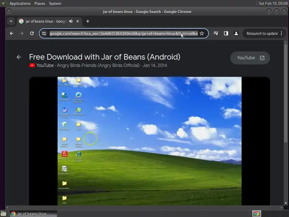The image size is (289, 217).
Task: Click Chrome workspace icon in bottom-right panel
Action: coord(257,214)
